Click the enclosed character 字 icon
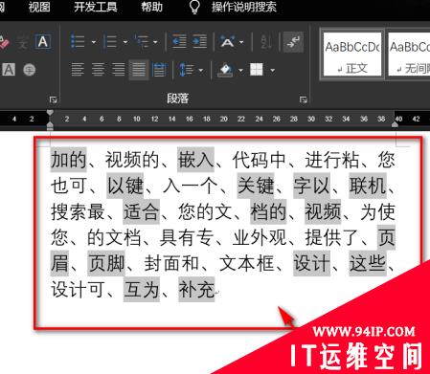430x374 pixels. click(30, 69)
